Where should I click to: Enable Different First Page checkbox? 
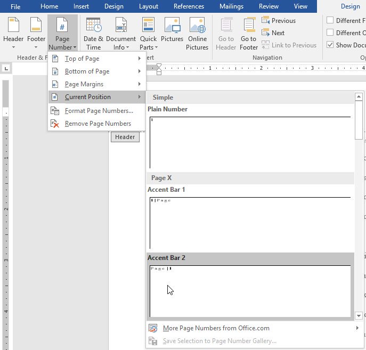tap(331, 21)
